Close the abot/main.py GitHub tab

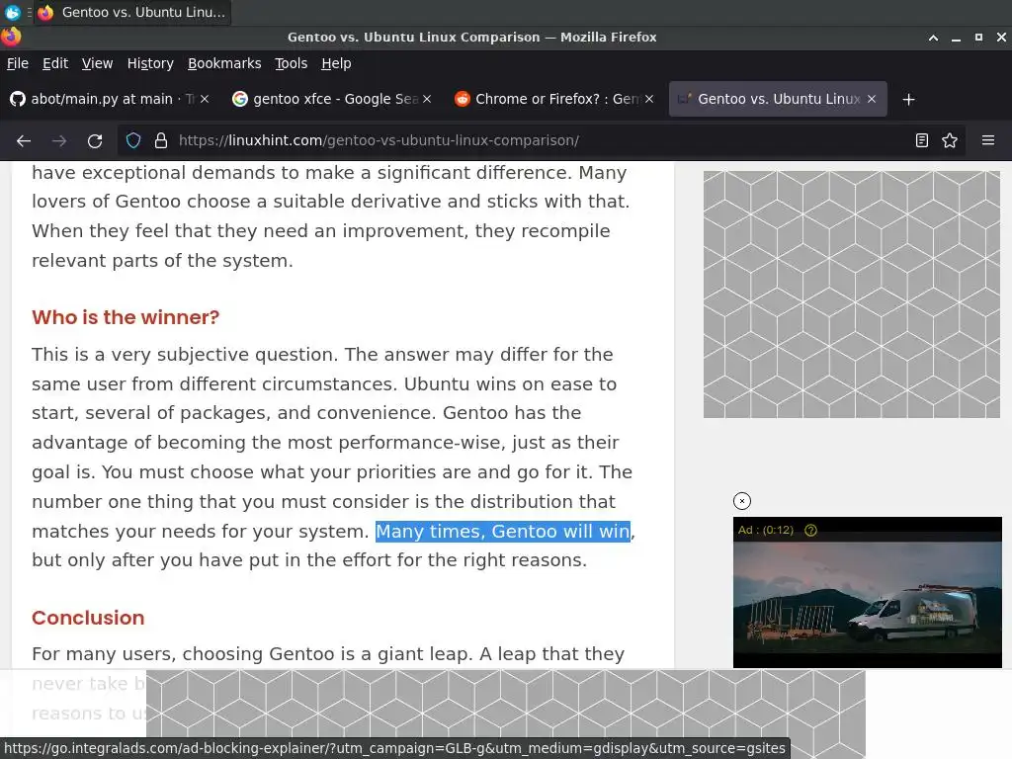[x=205, y=99]
